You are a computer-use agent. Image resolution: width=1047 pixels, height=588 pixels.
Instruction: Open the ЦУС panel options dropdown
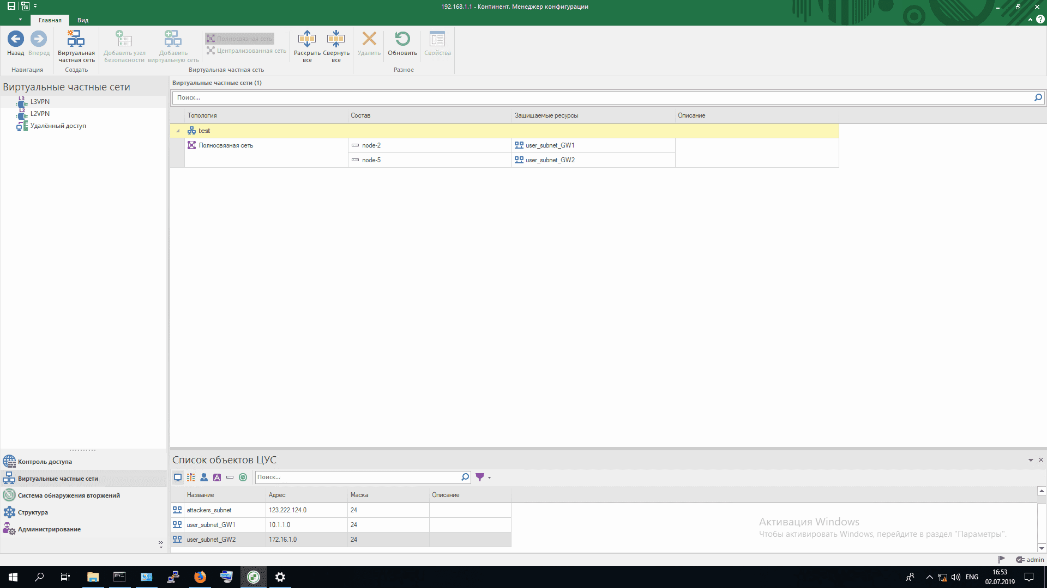coord(1031,461)
